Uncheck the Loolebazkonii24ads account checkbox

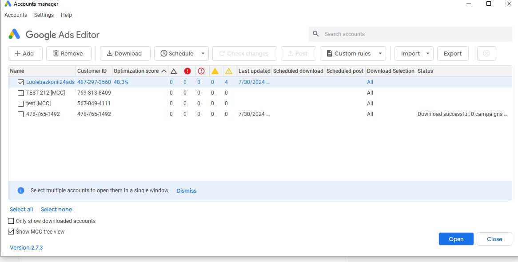pyautogui.click(x=20, y=82)
